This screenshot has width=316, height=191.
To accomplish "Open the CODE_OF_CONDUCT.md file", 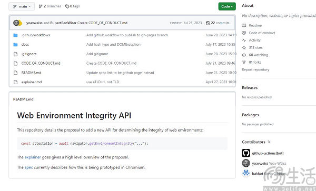I will click(41, 63).
